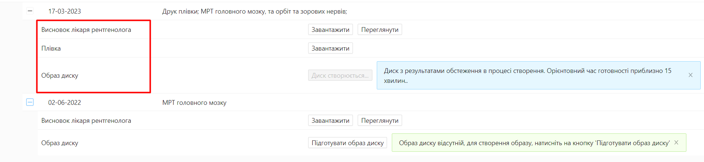This screenshot has width=704, height=162.
Task: Download radiologist conclusion for 02-06-2022 exam
Action: pos(330,121)
